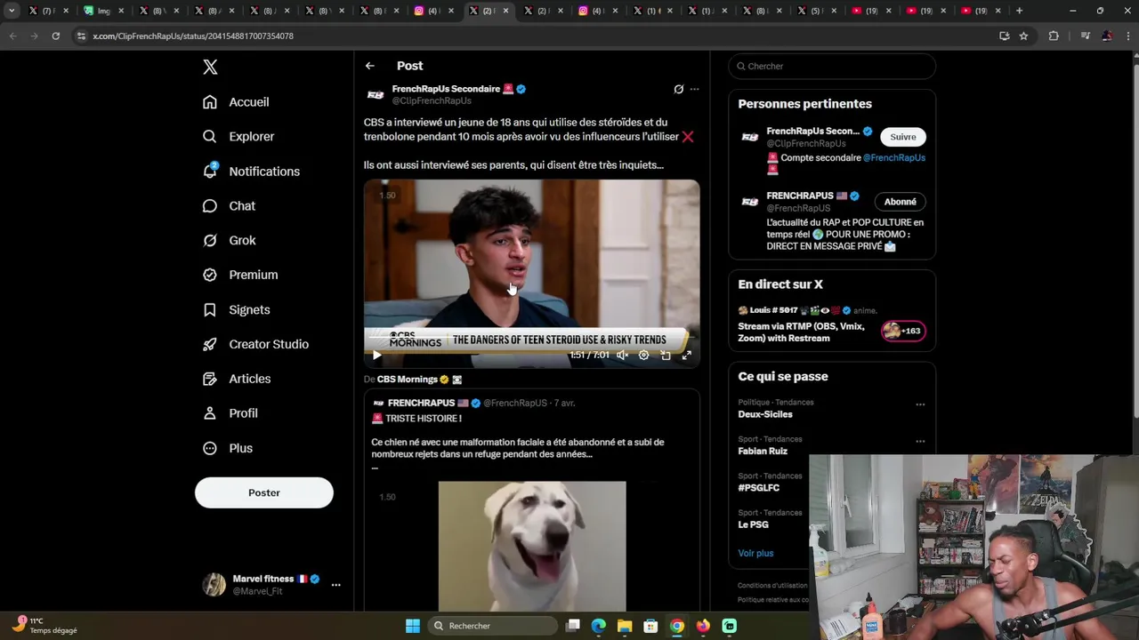Open the tab search dropdown arrow

[12, 11]
